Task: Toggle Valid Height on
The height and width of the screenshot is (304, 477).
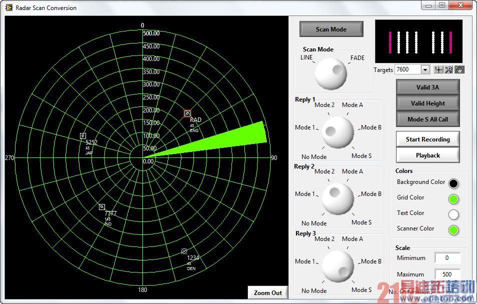Action: coord(427,103)
